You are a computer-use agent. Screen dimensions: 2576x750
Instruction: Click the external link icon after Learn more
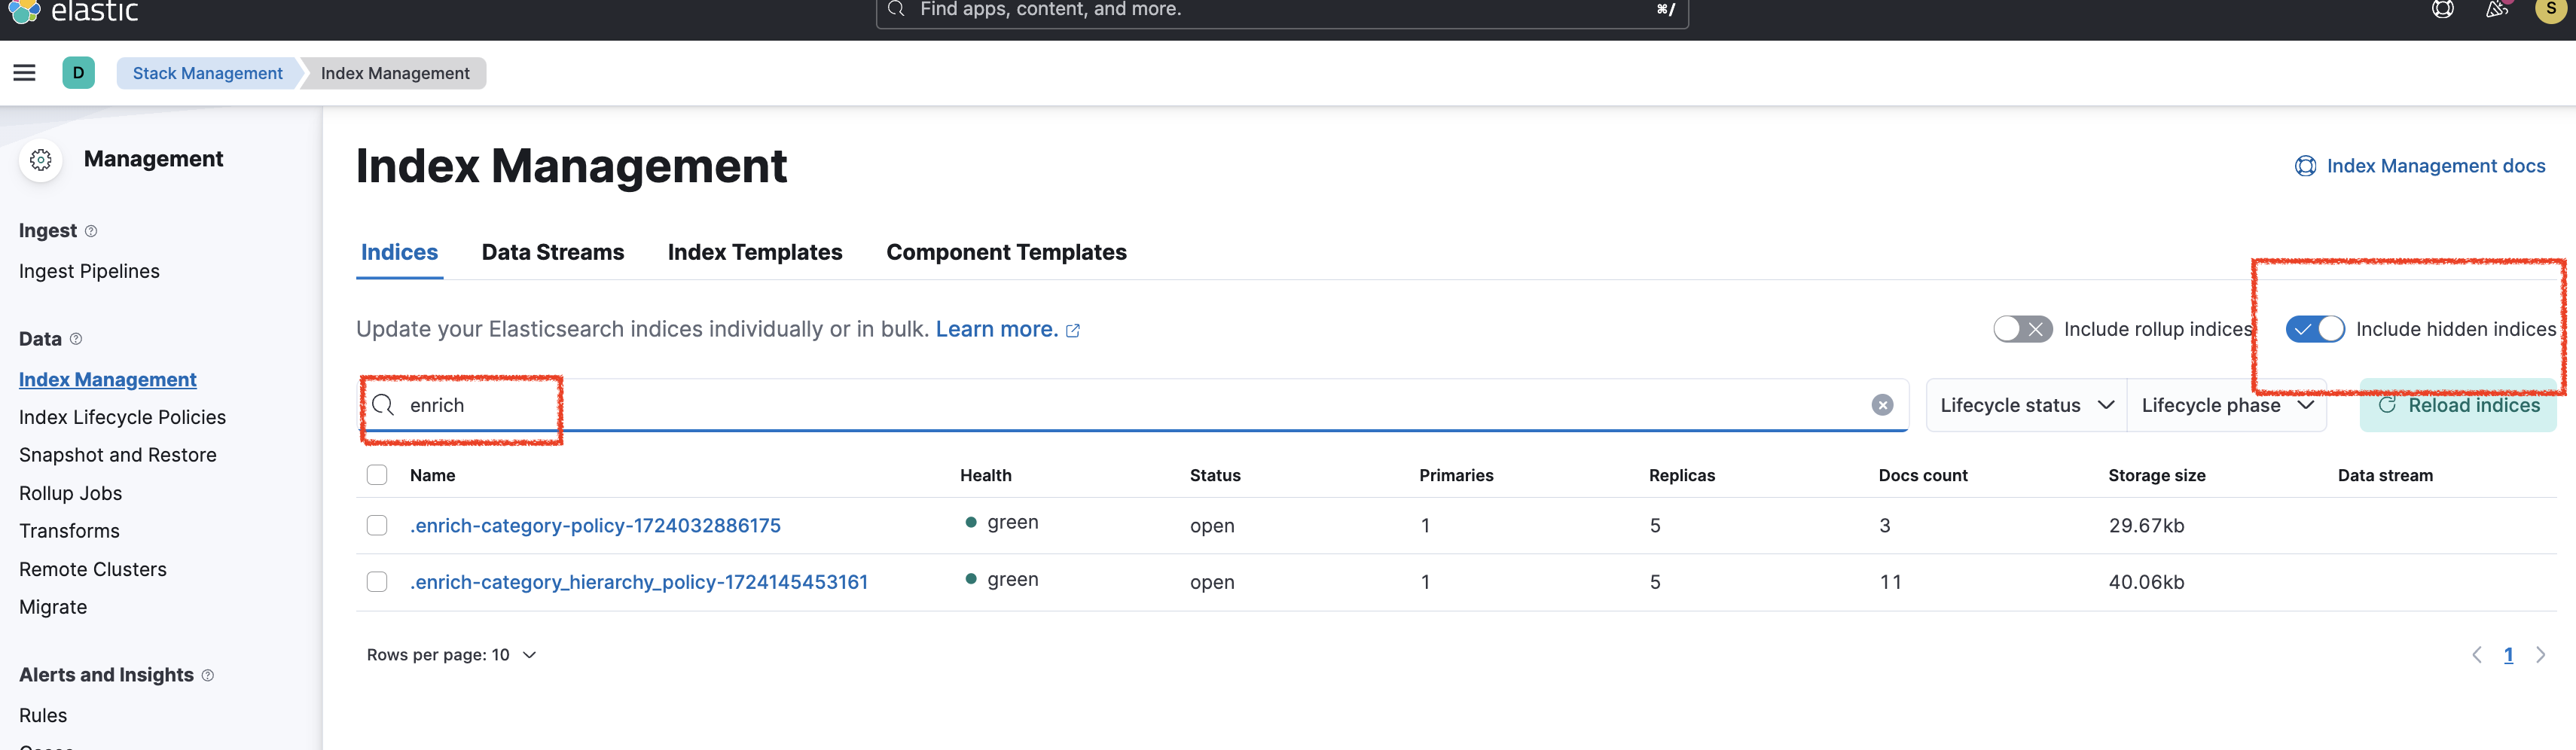[1073, 331]
